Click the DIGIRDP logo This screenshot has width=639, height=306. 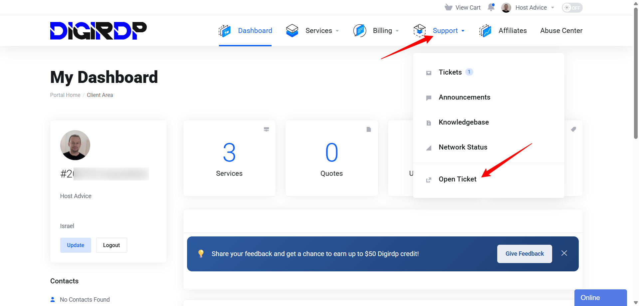pos(99,31)
